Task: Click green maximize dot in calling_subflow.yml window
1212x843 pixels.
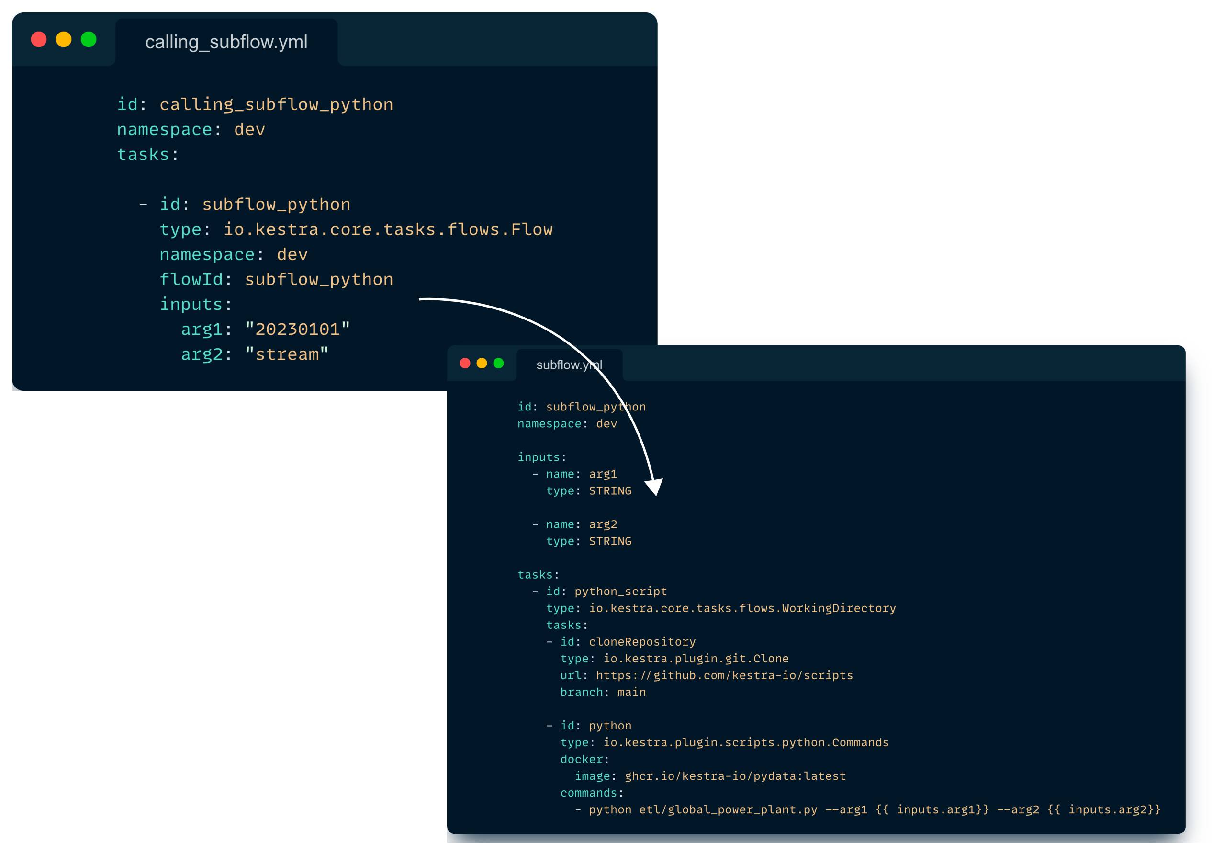Action: [89, 40]
